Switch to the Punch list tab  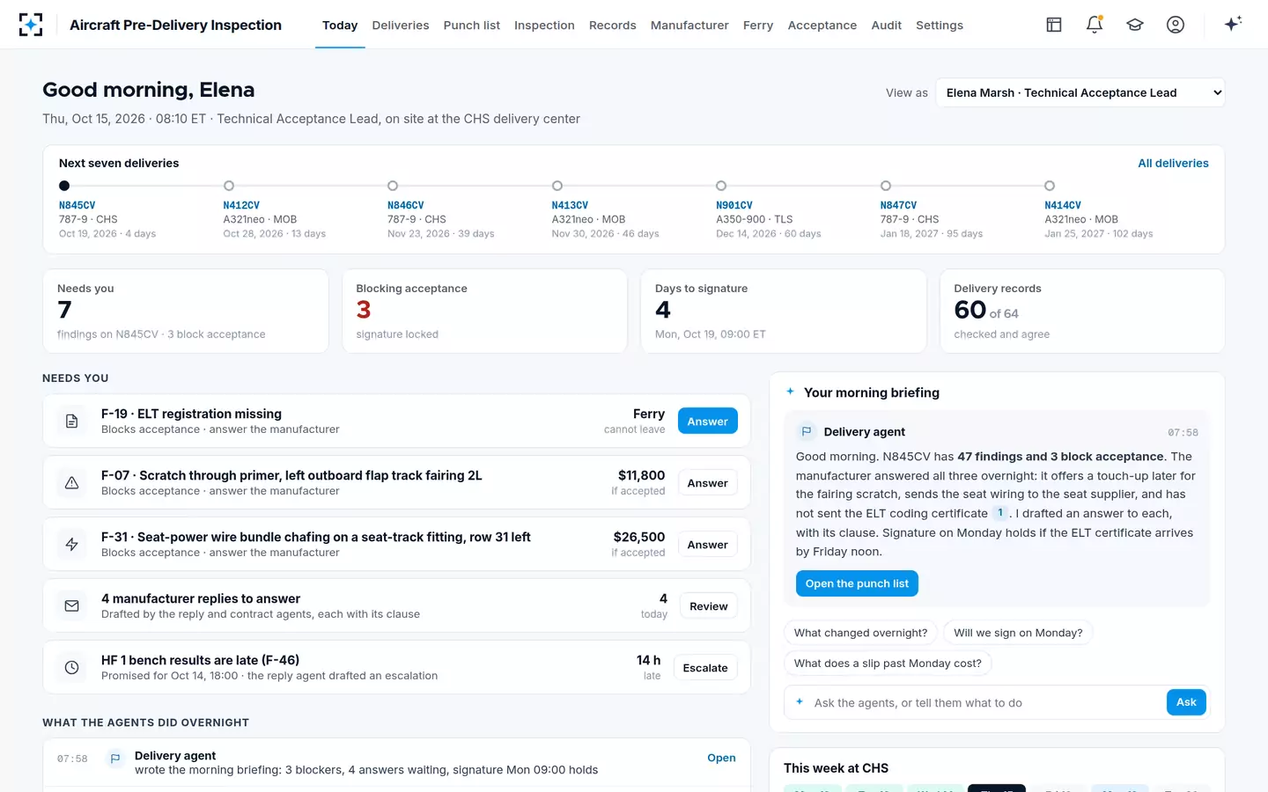(471, 25)
